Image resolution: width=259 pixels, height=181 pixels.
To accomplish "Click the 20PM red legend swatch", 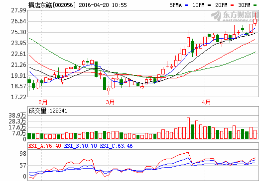I will [232, 5].
